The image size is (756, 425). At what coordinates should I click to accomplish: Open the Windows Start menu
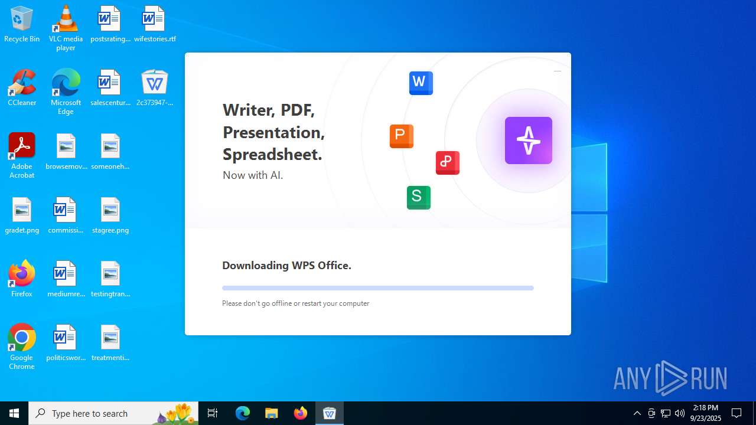(14, 413)
